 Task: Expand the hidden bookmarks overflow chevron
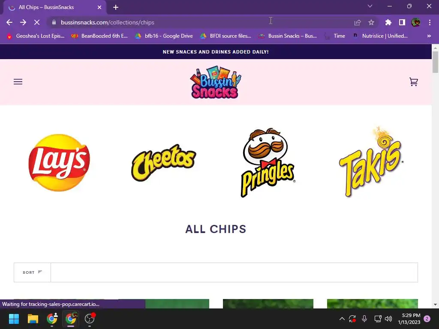(429, 36)
